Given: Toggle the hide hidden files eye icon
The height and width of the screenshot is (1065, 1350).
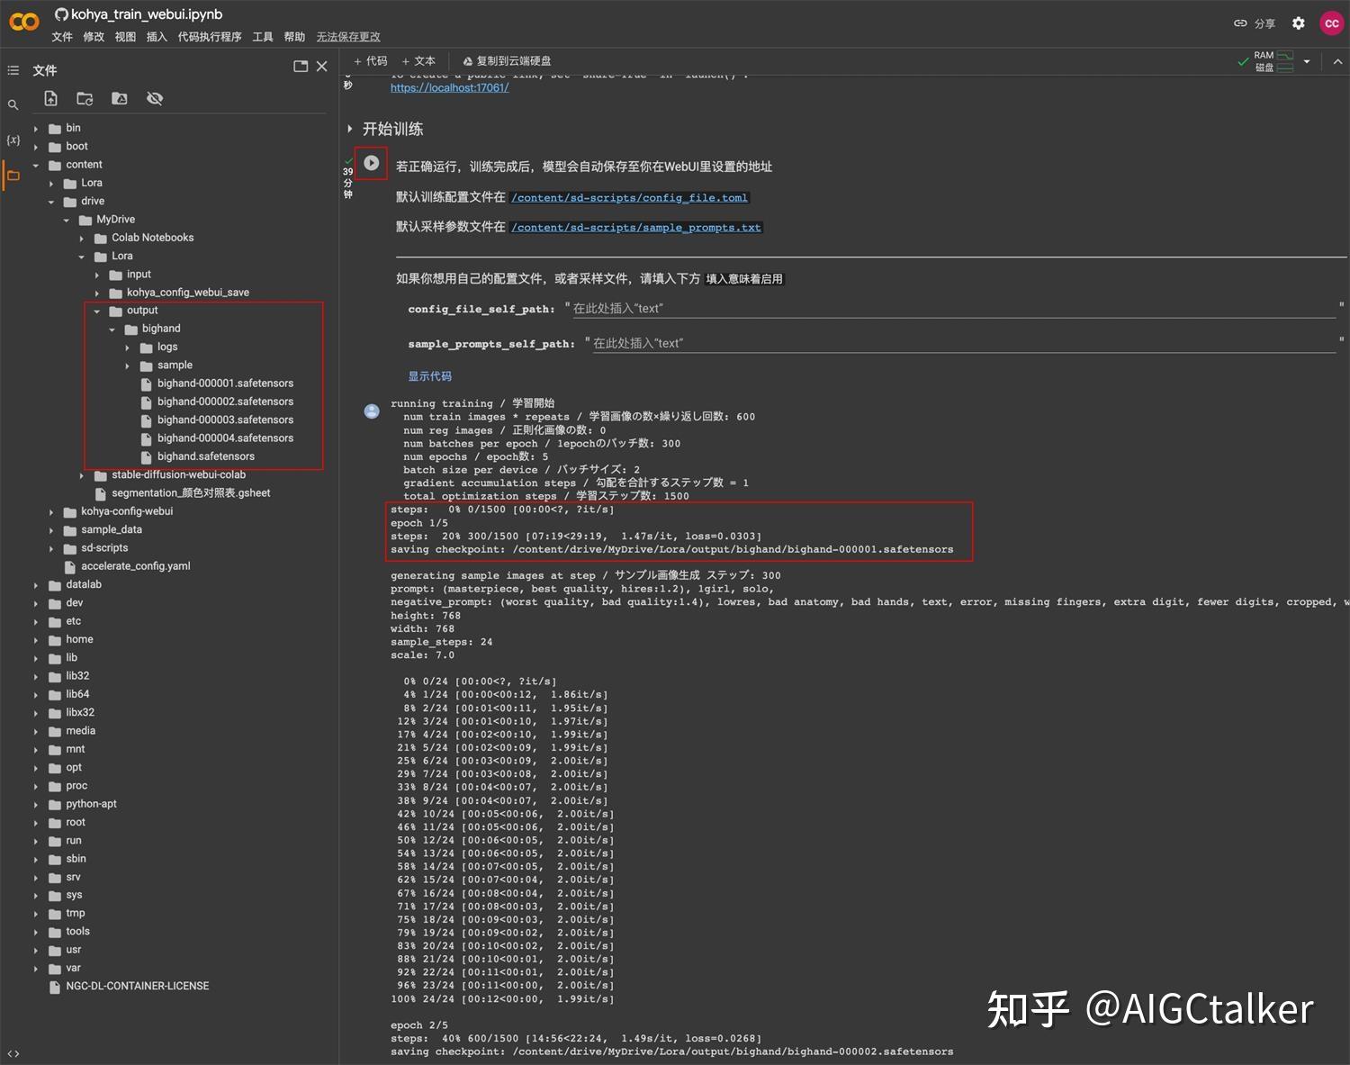Looking at the screenshot, I should click(154, 97).
